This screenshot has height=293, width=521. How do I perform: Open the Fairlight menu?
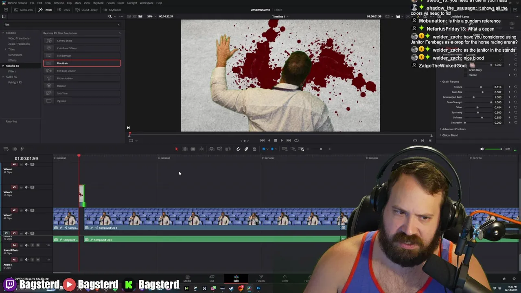132,3
